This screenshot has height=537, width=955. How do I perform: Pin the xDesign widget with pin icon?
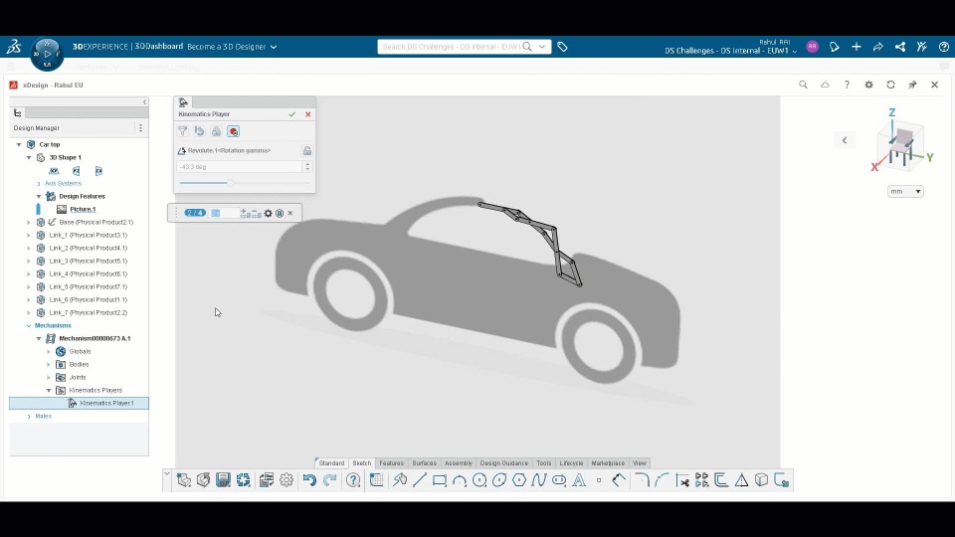coord(912,85)
